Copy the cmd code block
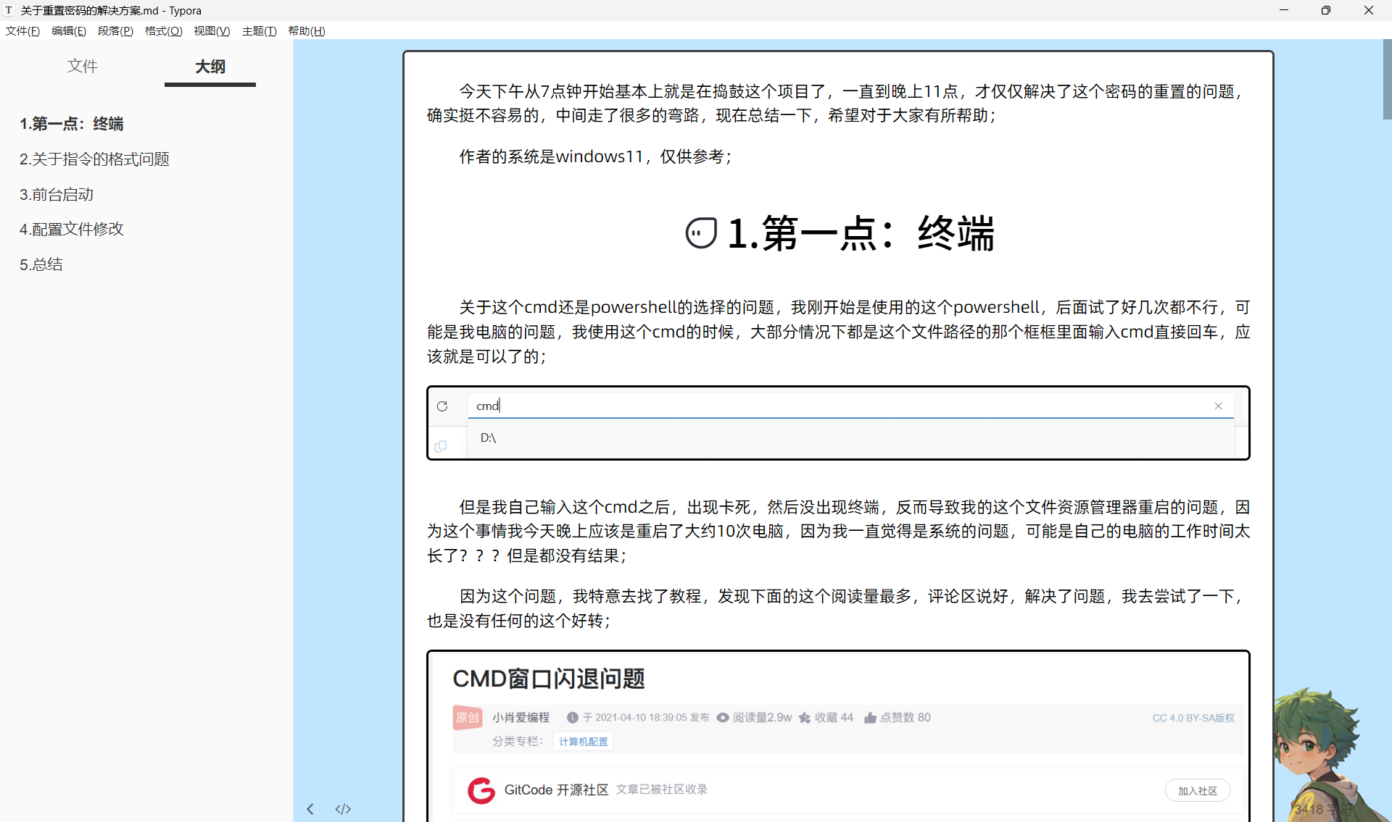This screenshot has height=822, width=1392. [441, 446]
